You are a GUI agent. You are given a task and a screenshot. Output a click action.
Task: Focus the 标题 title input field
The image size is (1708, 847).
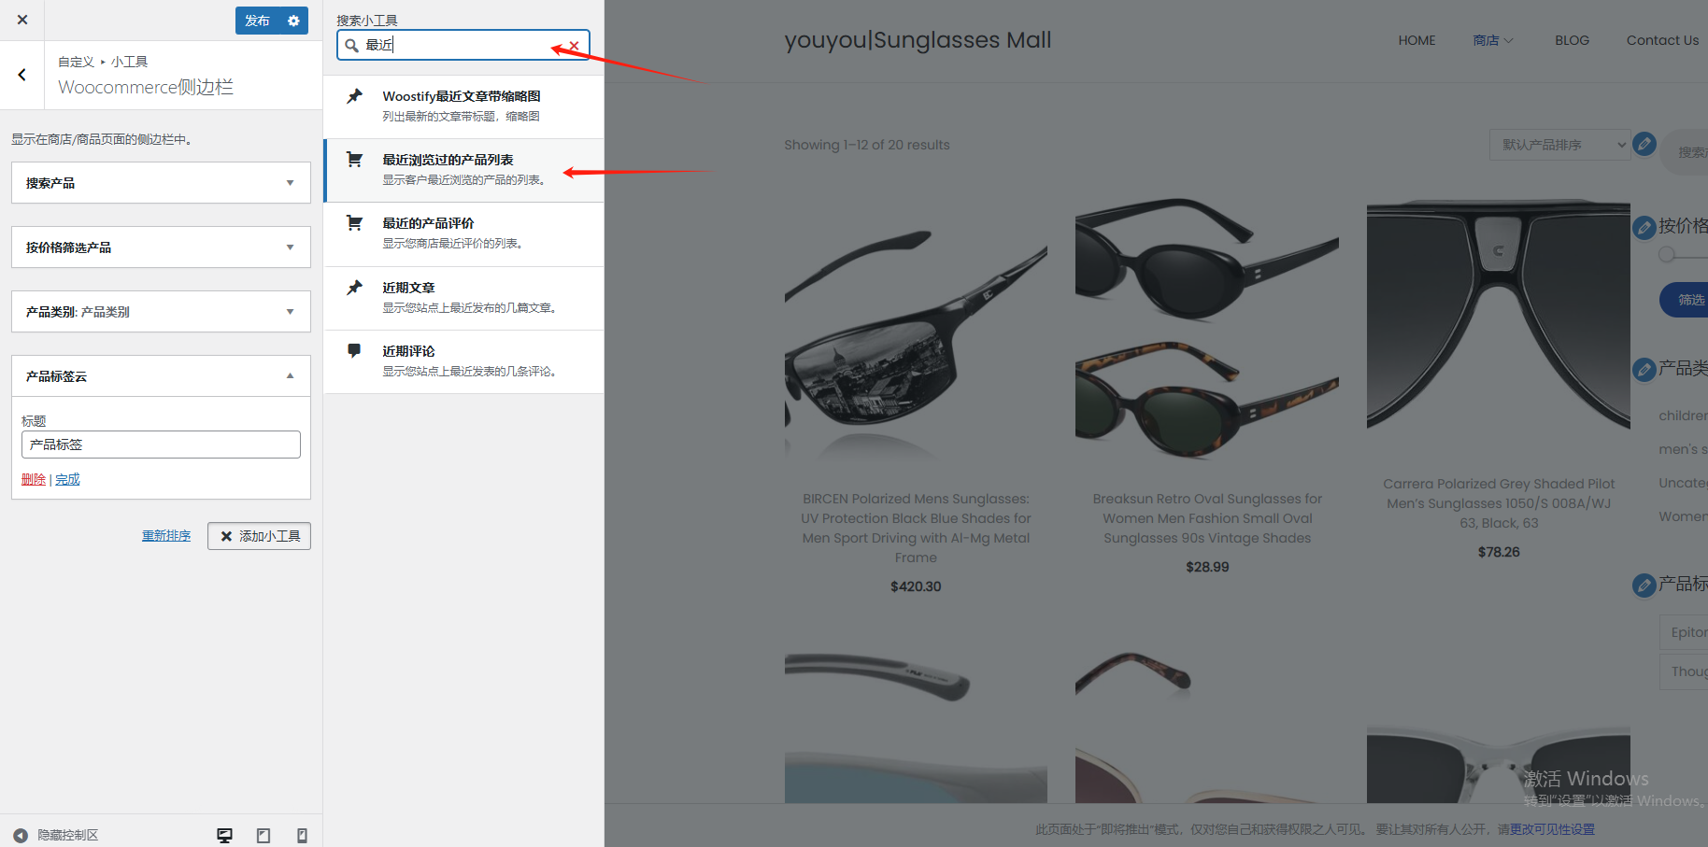coord(161,445)
